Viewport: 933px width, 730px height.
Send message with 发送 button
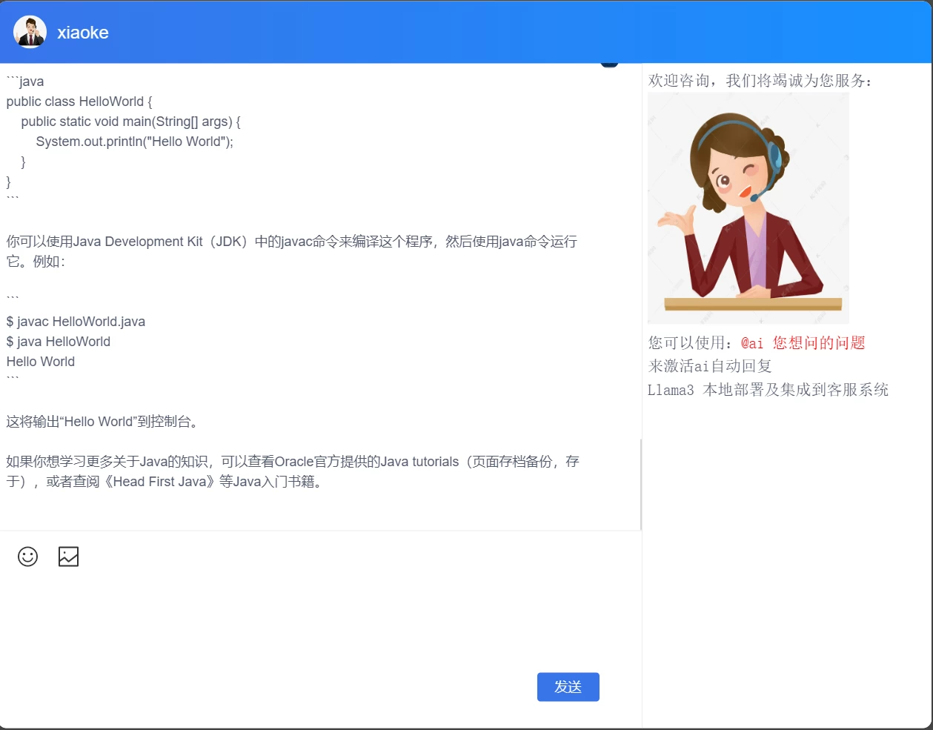[568, 687]
